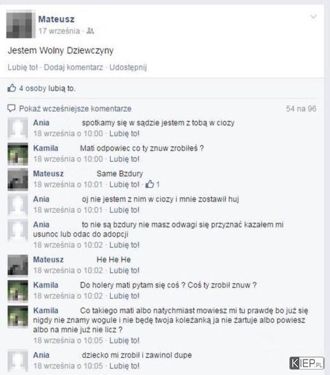Click the speech bubble icon for earlier comments

[11, 108]
